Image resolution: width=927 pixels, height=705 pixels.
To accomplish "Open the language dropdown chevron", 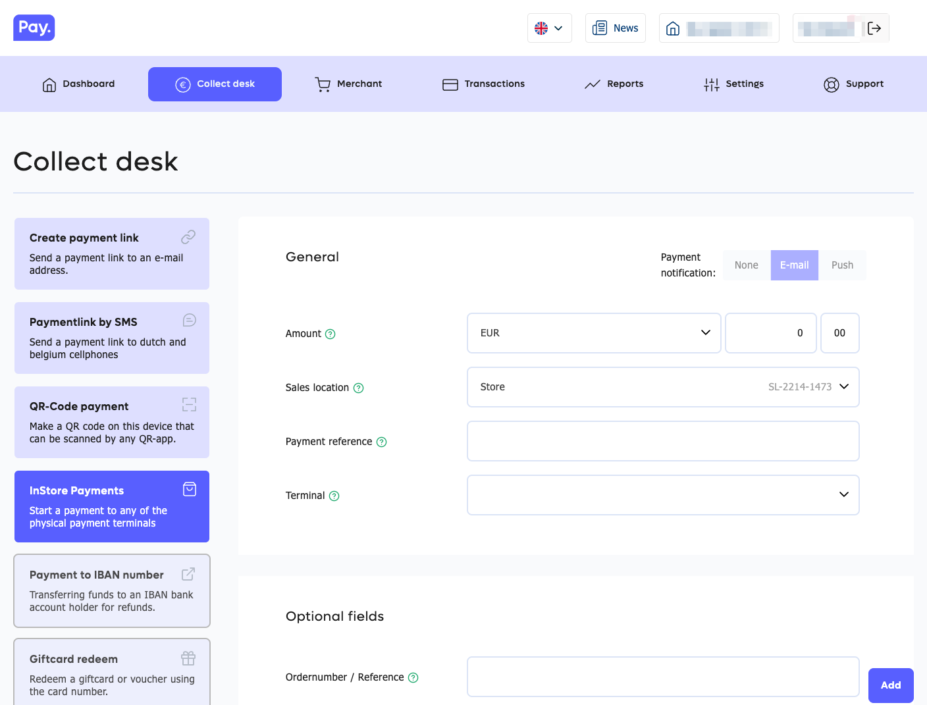I will coord(558,28).
